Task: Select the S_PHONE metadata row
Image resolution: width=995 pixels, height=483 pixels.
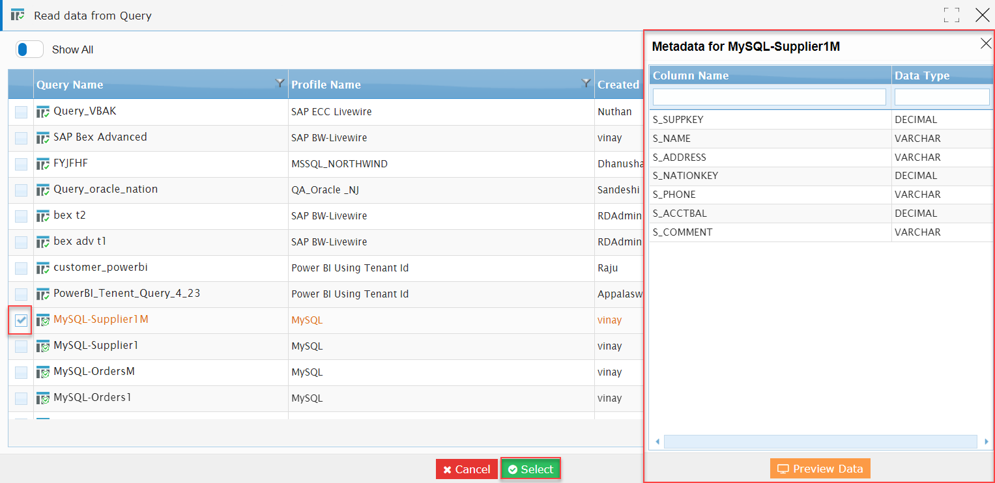Action: (x=822, y=195)
